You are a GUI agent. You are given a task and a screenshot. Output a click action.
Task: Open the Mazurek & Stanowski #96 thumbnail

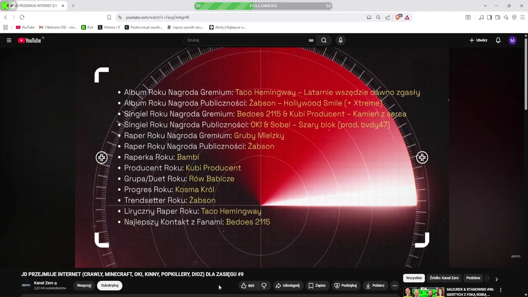pos(424,292)
